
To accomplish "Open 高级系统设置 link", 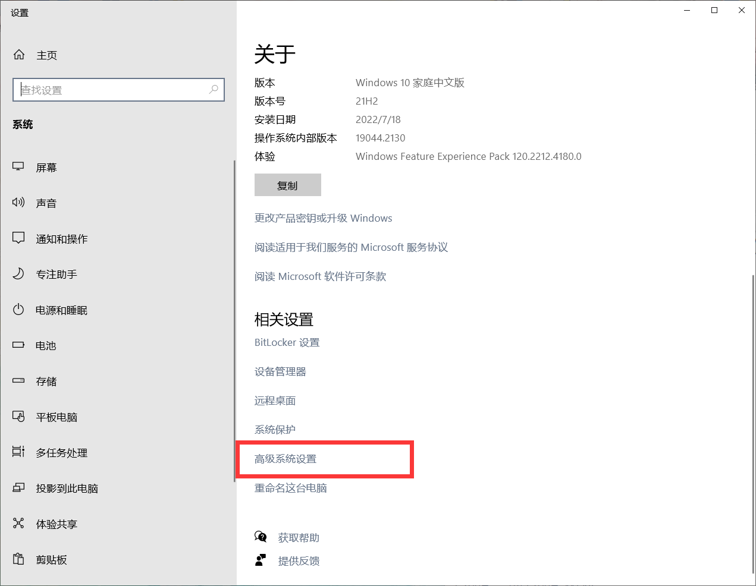I will coord(286,459).
